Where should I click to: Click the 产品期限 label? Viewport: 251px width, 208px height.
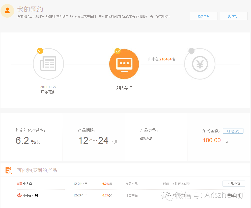[87, 130]
